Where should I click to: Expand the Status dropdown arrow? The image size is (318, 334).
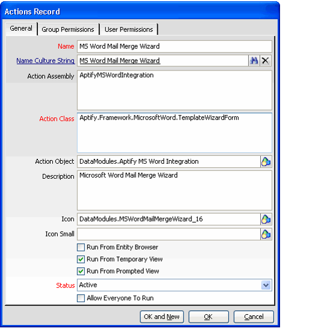266,285
